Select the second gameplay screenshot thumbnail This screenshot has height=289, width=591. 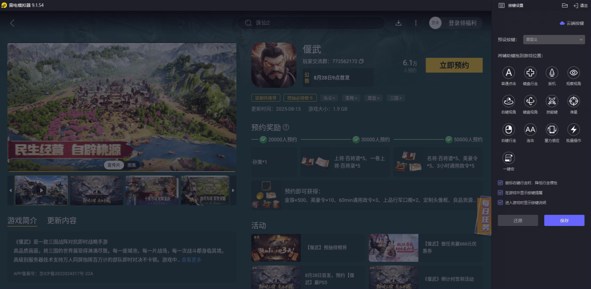[x=96, y=190]
